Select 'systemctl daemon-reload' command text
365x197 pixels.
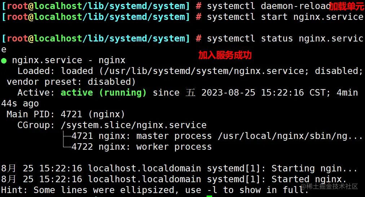(x=269, y=6)
